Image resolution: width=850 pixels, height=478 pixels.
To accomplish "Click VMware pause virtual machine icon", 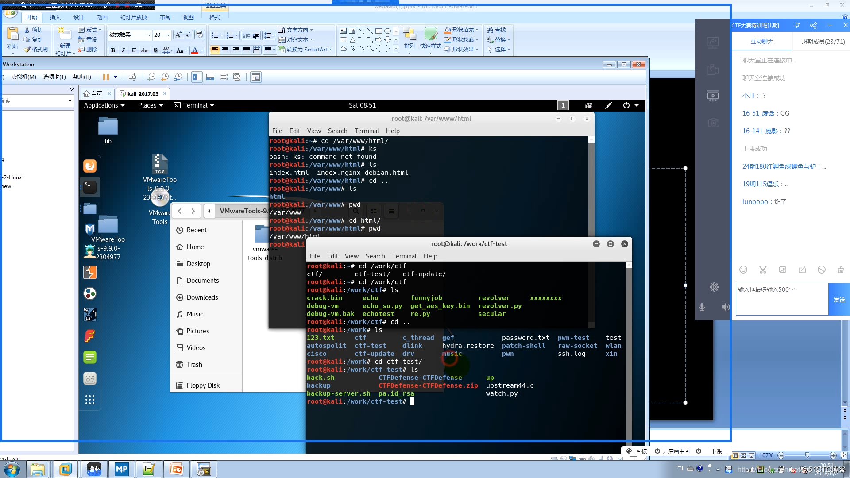I will click(x=106, y=77).
